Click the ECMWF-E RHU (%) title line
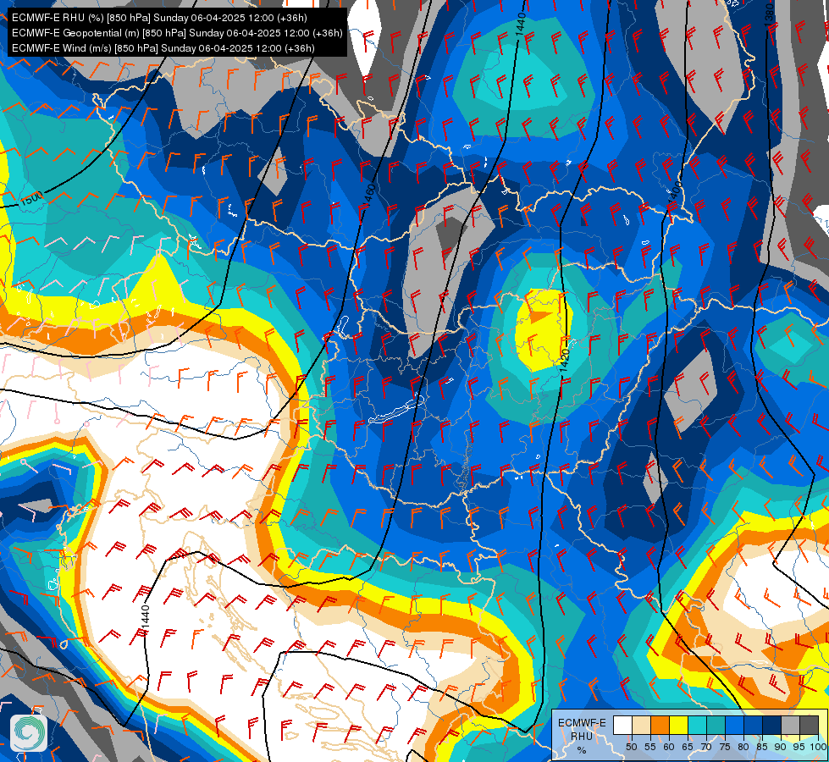 159,18
